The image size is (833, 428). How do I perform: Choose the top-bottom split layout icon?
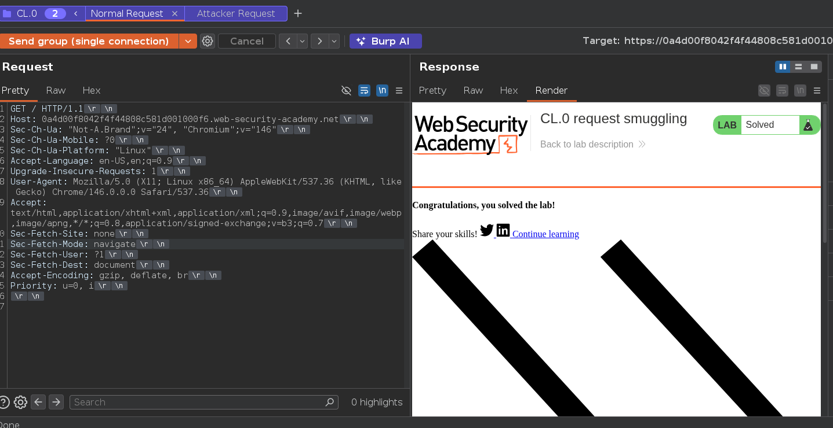799,67
